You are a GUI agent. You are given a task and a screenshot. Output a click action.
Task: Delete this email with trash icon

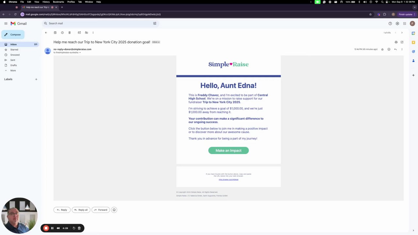(x=70, y=33)
